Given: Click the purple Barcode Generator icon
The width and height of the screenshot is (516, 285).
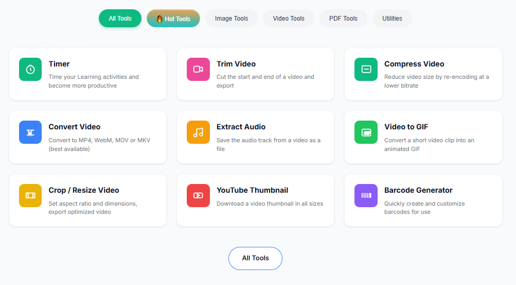Looking at the screenshot, I should pyautogui.click(x=366, y=195).
